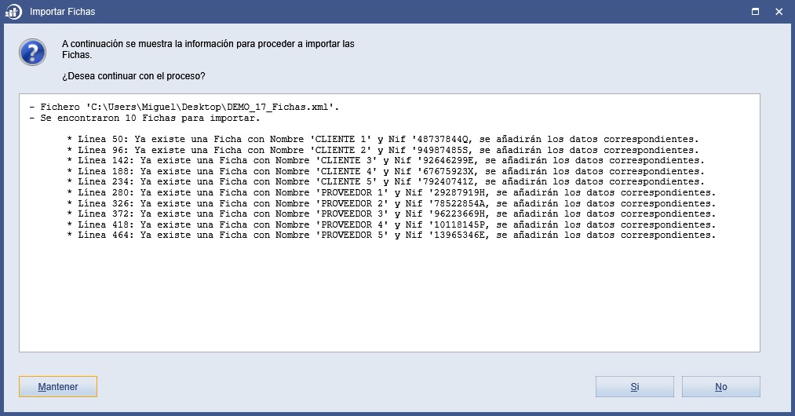The width and height of the screenshot is (795, 416).
Task: Close the Importar Fichas dialog
Action: point(779,12)
